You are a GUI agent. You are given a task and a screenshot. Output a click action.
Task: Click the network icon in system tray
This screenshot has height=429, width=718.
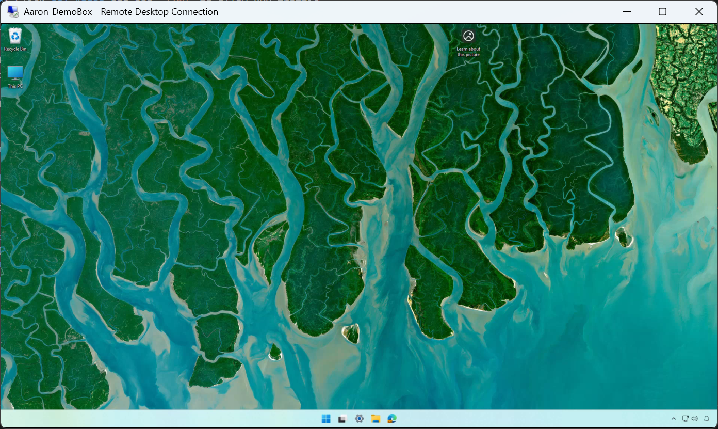click(686, 419)
